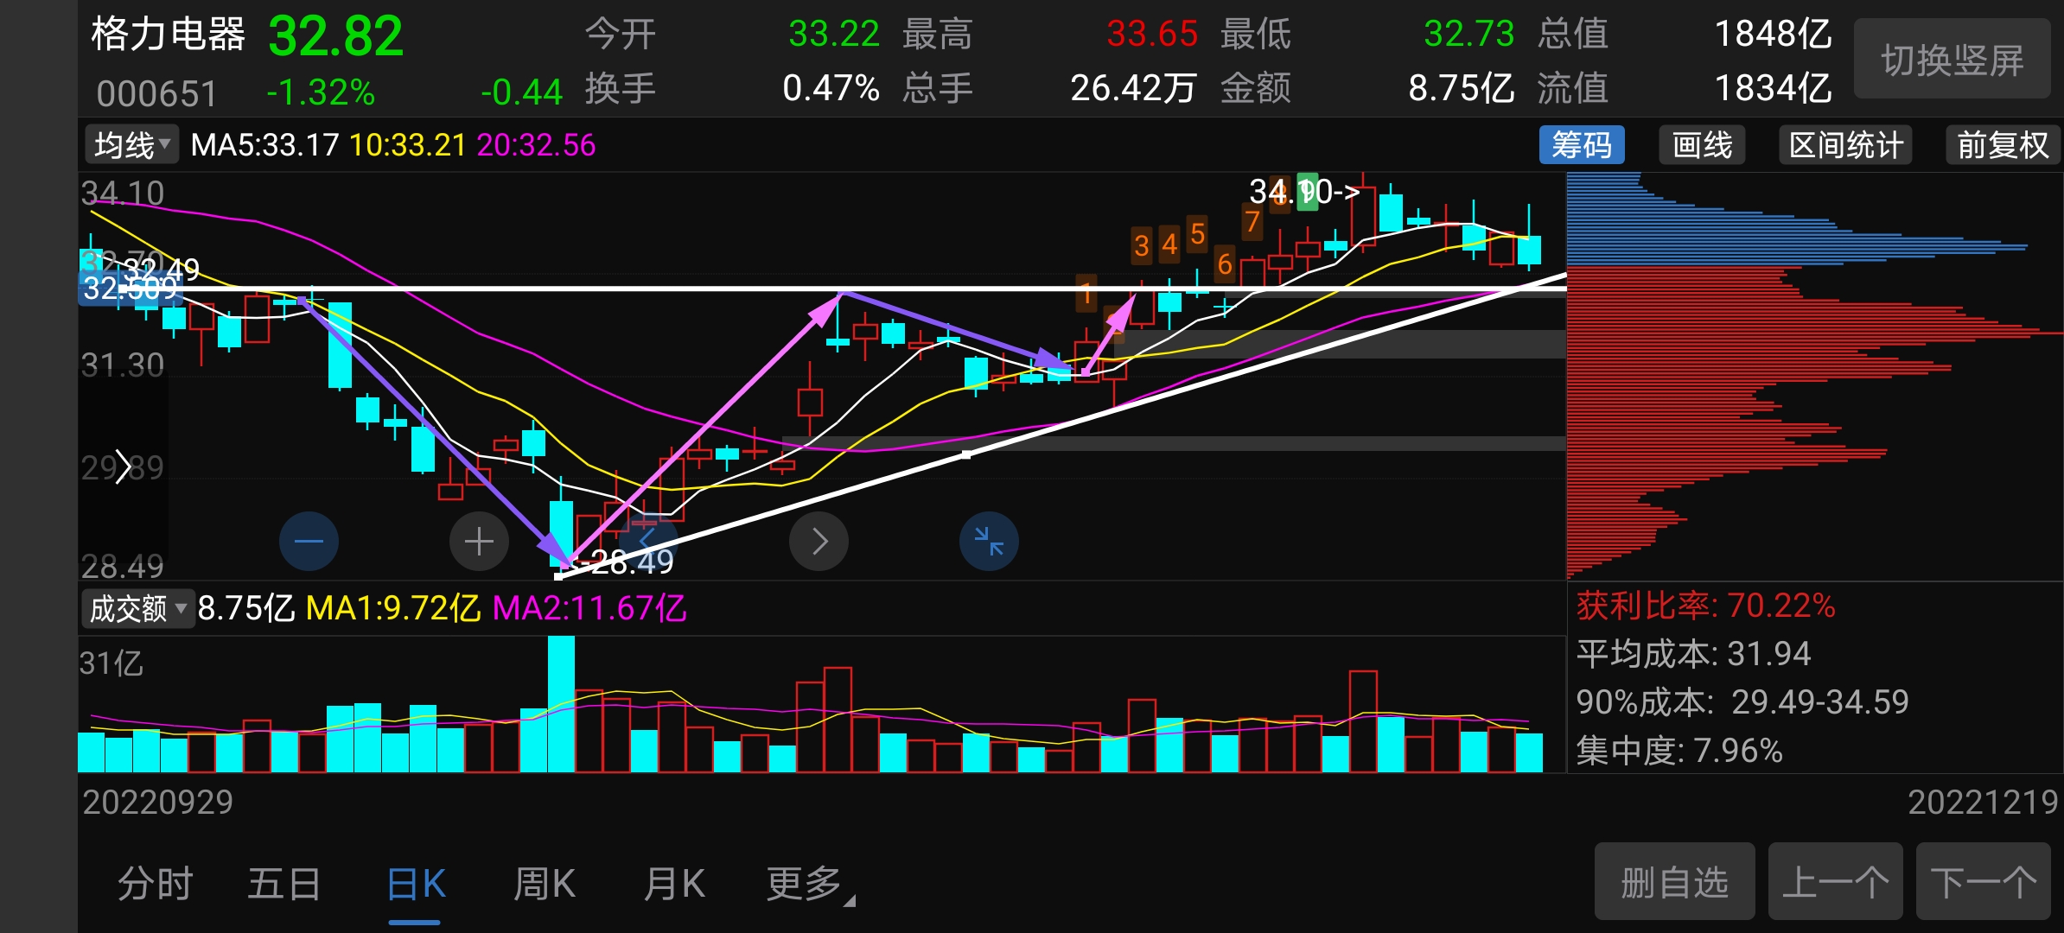Image resolution: width=2064 pixels, height=933 pixels.
Task: Change the 前复权 adjustment setting
Action: [x=2003, y=144]
